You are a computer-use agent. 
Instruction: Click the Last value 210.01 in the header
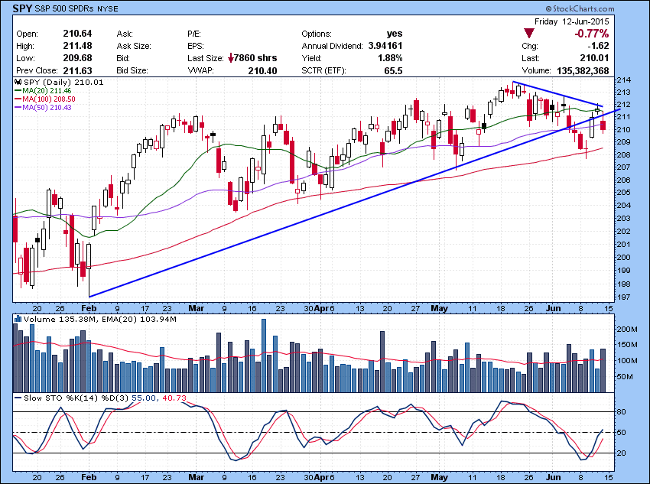[x=594, y=58]
